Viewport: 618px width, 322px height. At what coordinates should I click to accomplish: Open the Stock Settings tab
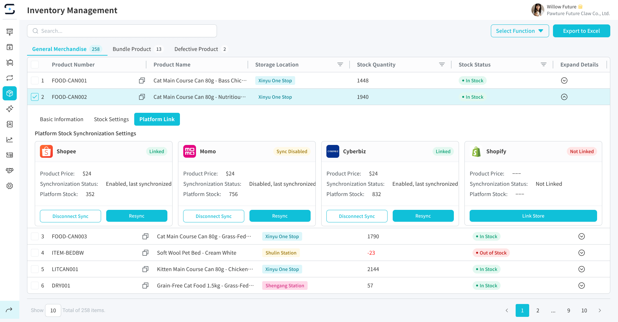(x=111, y=119)
